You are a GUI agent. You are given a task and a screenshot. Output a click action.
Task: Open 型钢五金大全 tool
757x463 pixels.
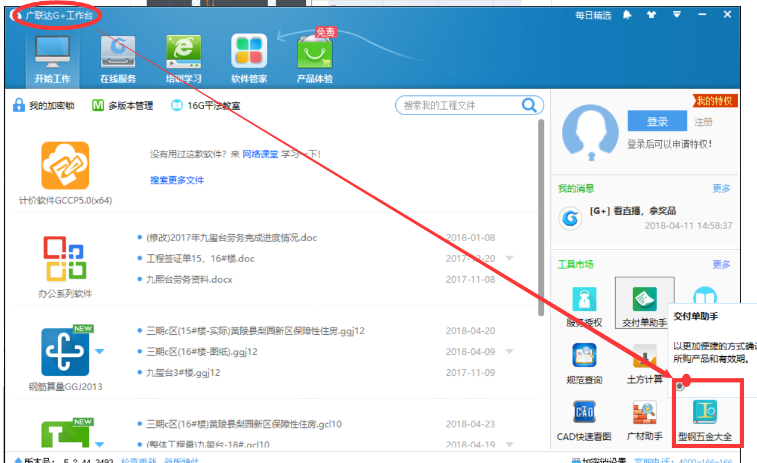705,421
